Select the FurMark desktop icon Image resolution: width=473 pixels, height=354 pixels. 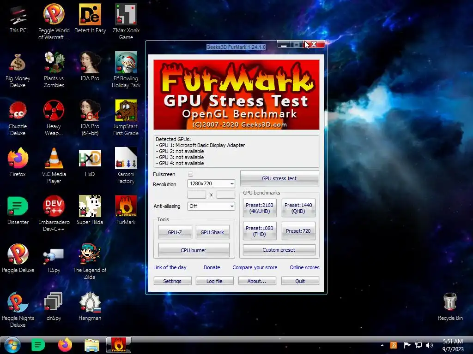tap(126, 210)
